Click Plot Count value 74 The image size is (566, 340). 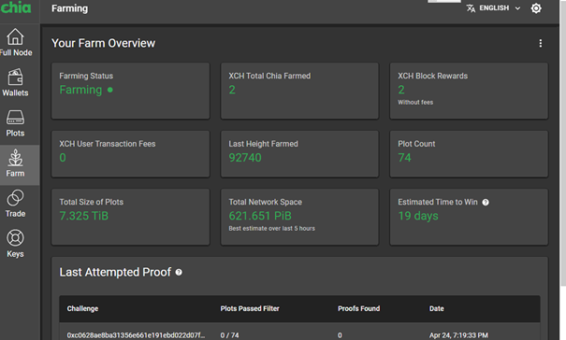click(x=405, y=158)
